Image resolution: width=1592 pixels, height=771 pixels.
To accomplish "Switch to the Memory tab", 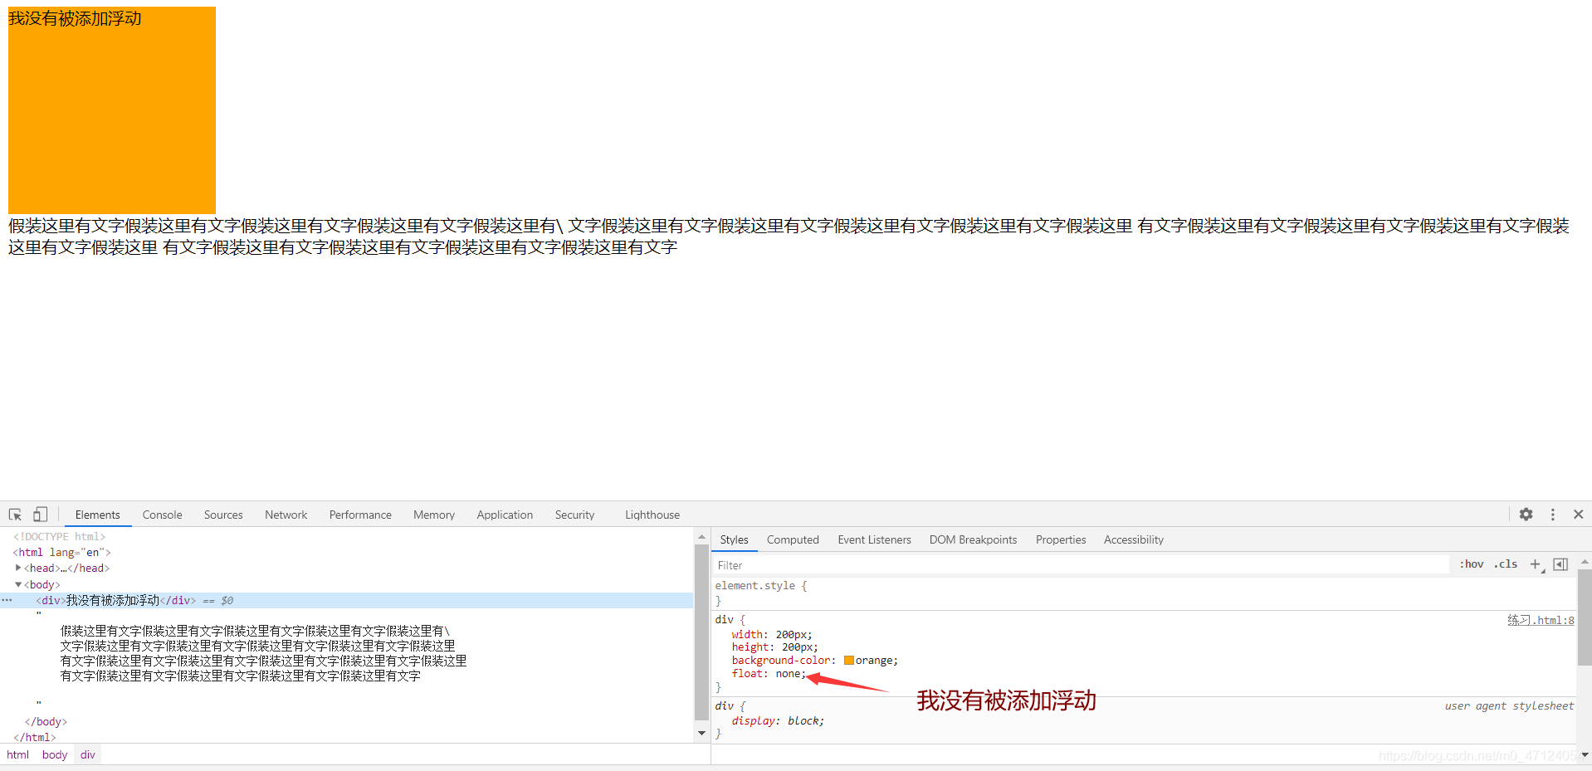I will [434, 515].
